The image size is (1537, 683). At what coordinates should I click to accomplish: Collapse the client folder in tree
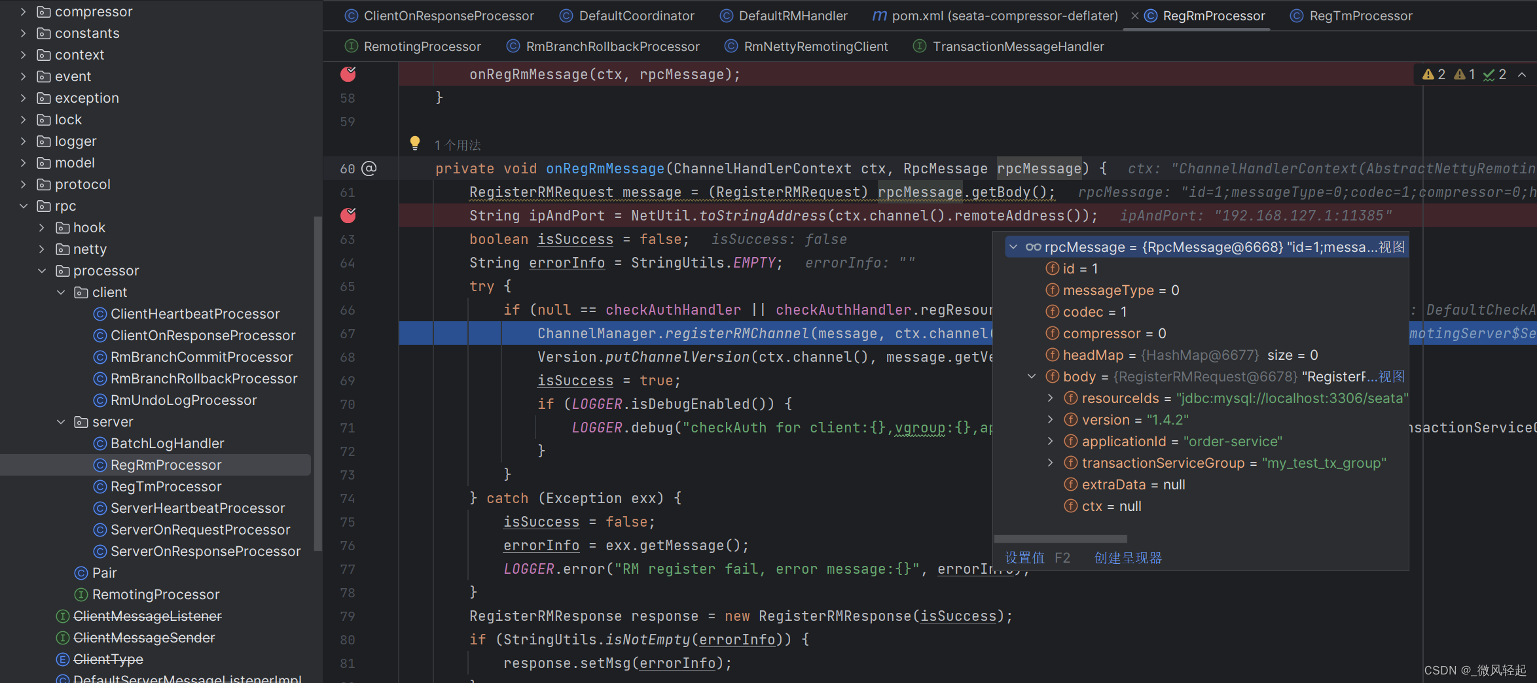[x=61, y=292]
